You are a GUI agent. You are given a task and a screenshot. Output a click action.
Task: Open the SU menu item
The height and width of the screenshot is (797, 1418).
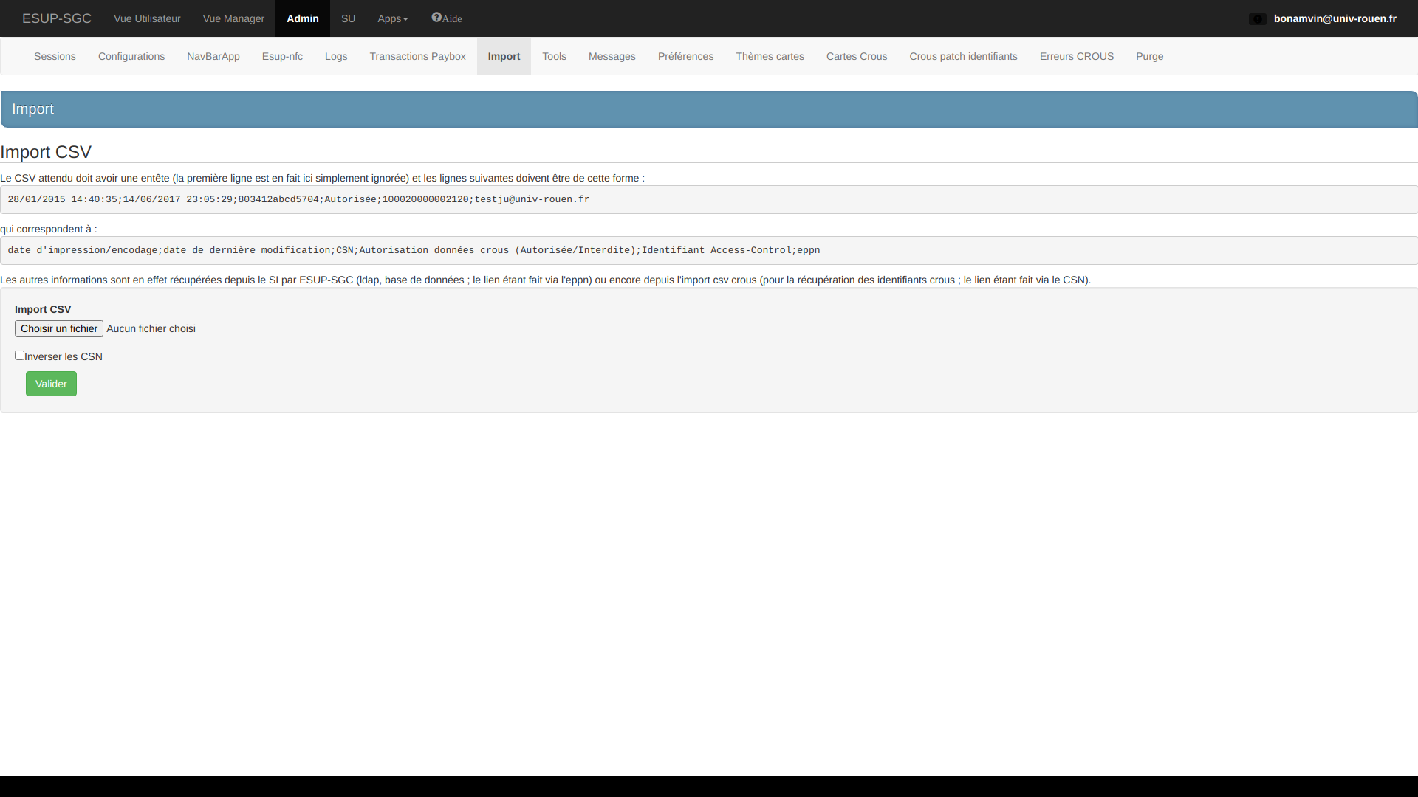348,18
